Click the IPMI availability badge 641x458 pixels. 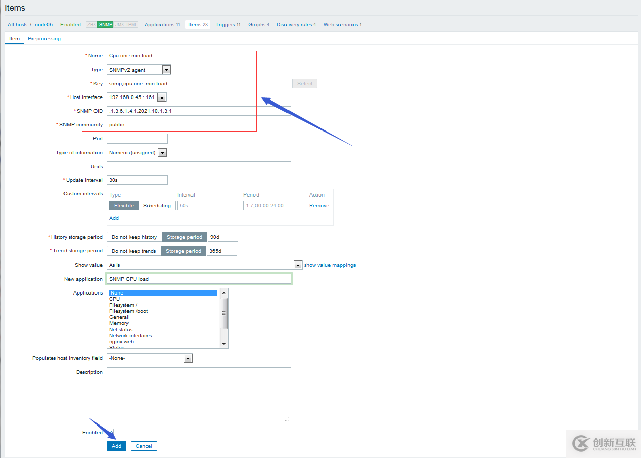click(132, 24)
